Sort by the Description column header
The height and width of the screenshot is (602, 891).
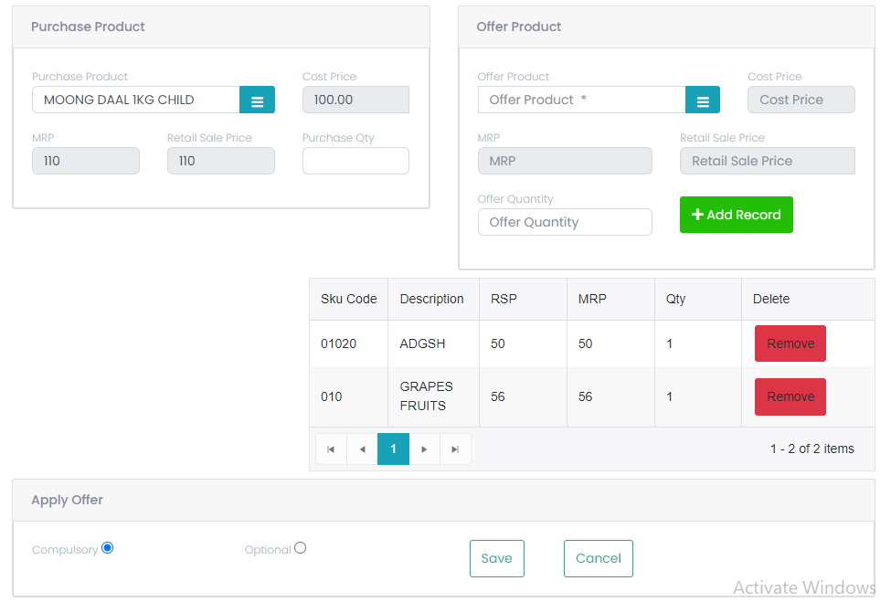point(432,299)
